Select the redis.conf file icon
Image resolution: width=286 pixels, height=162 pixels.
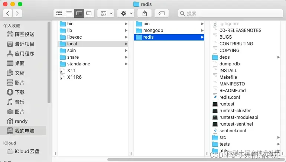click(215, 97)
